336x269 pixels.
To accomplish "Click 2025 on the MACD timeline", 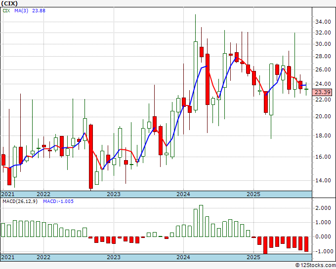I will [253, 257].
